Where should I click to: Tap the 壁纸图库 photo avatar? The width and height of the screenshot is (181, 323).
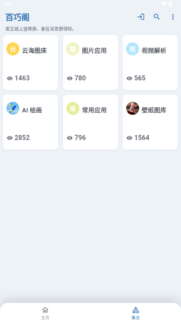tap(133, 108)
